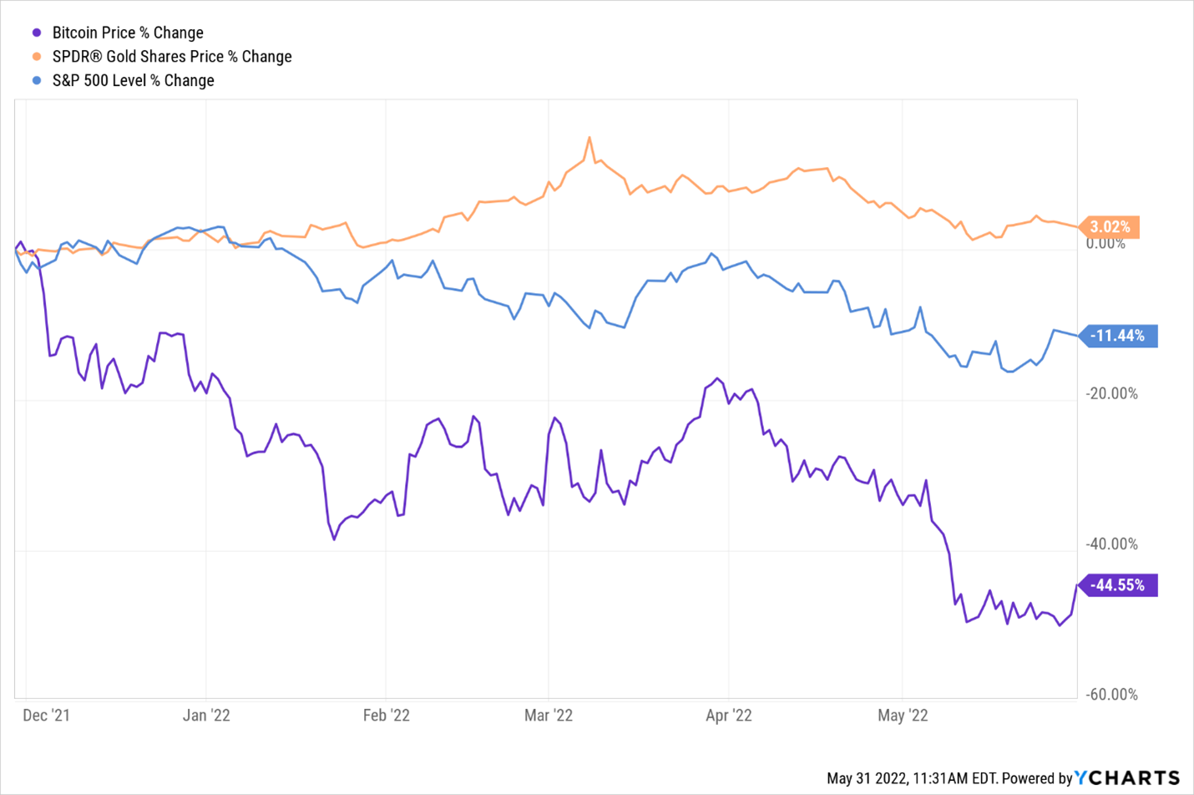This screenshot has height=795, width=1194.
Task: Click the -11.44% S&P 500 value flag
Action: (1119, 336)
